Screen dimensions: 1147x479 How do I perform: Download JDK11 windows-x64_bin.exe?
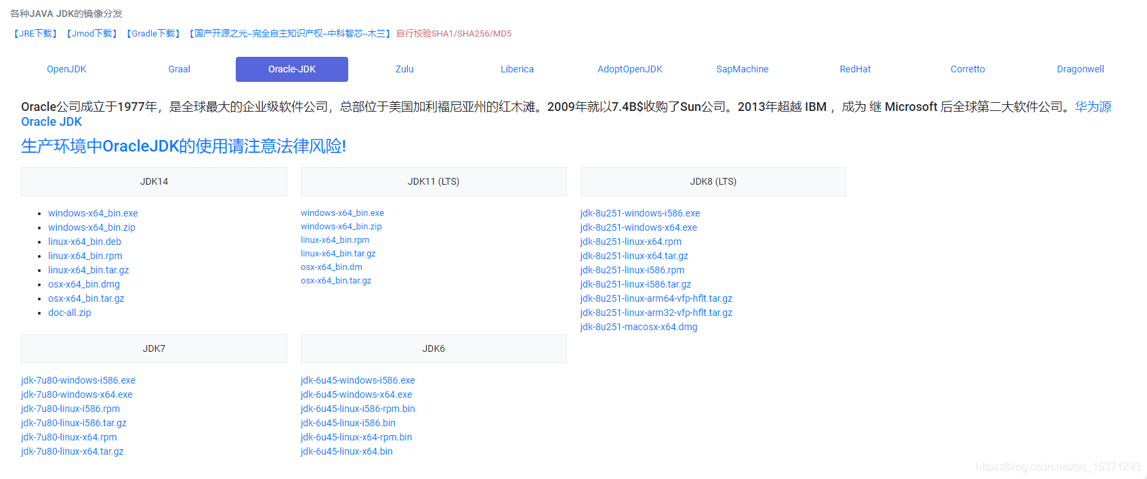click(342, 213)
